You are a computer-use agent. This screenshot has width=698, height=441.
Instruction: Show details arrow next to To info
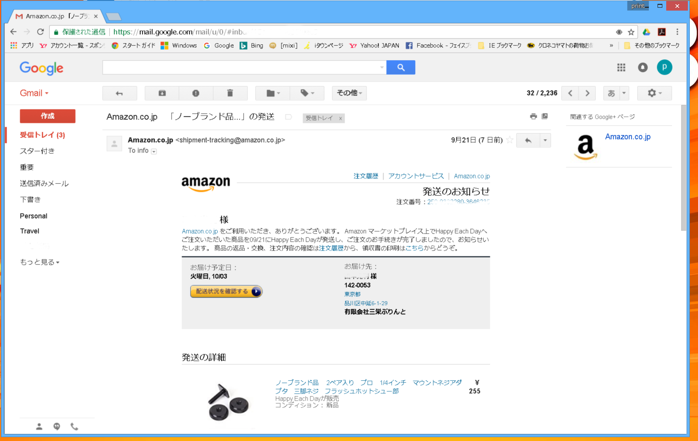click(x=154, y=151)
